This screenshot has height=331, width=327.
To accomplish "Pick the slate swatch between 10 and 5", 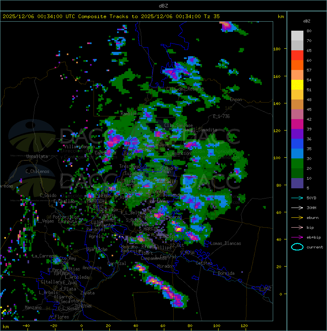I will pos(297,183).
